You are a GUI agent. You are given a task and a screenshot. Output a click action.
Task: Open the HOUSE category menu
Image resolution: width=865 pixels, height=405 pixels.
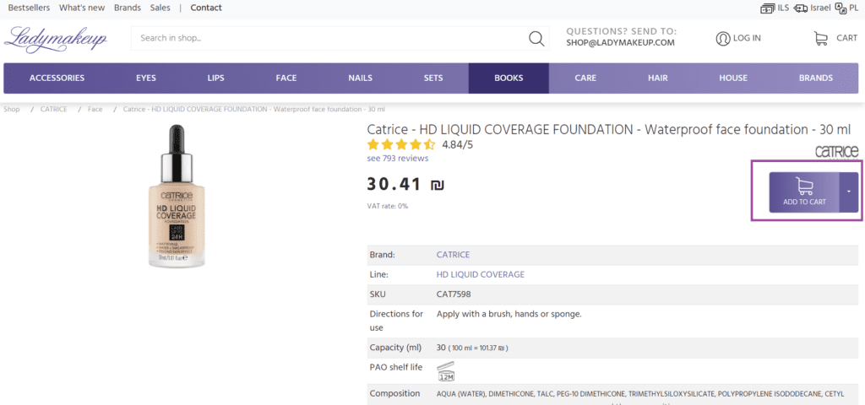point(733,78)
